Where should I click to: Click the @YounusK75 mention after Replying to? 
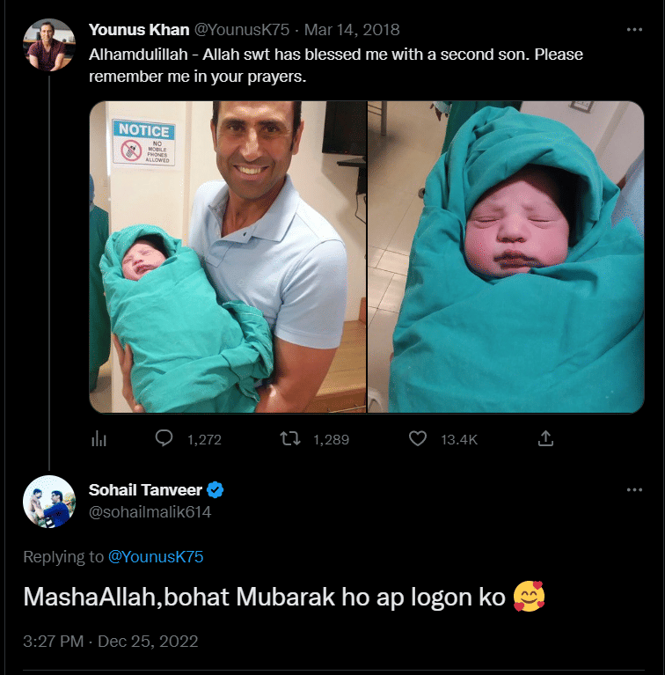point(155,557)
